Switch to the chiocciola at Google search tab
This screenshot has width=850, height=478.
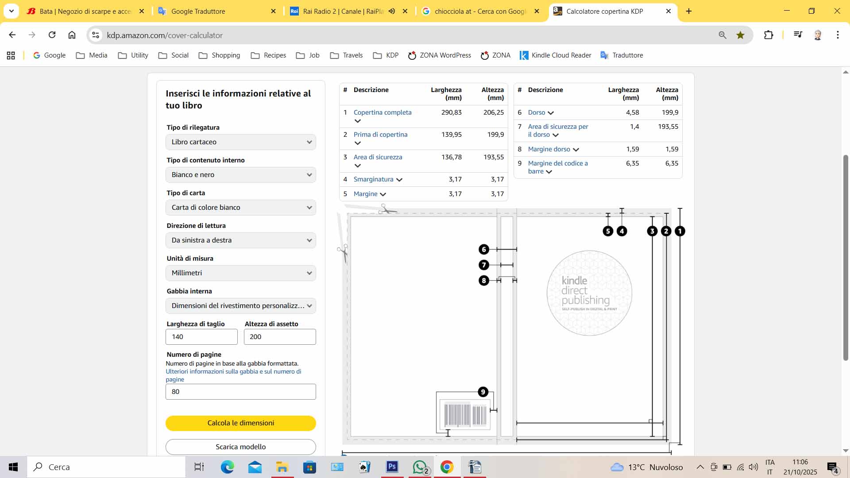point(478,11)
